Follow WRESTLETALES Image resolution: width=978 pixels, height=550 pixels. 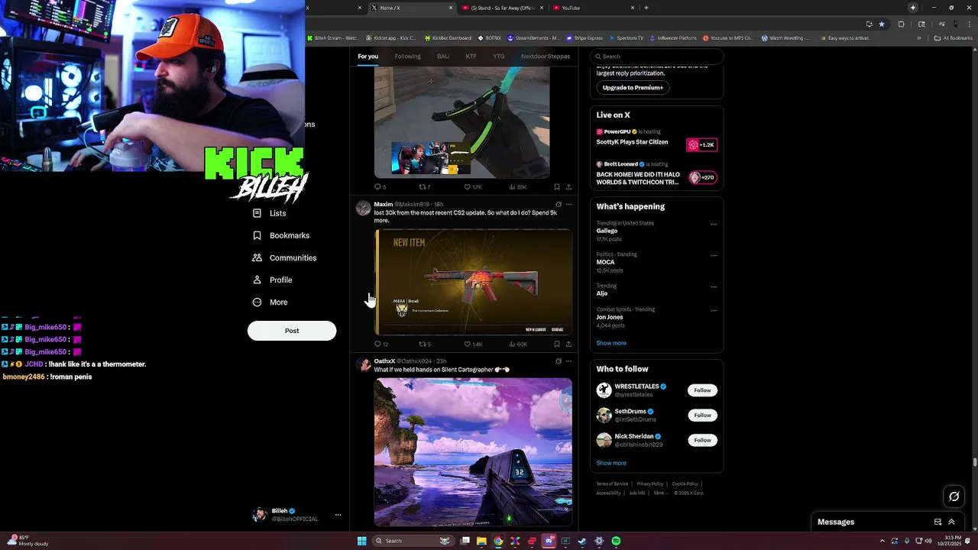point(702,390)
